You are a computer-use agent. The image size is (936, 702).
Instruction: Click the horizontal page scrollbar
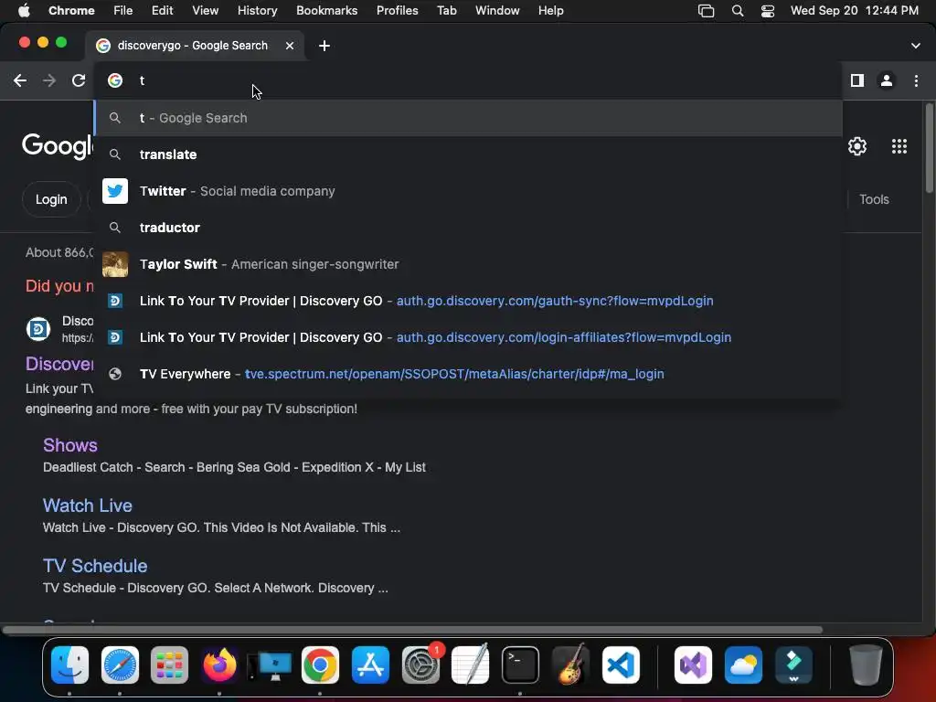(x=412, y=630)
